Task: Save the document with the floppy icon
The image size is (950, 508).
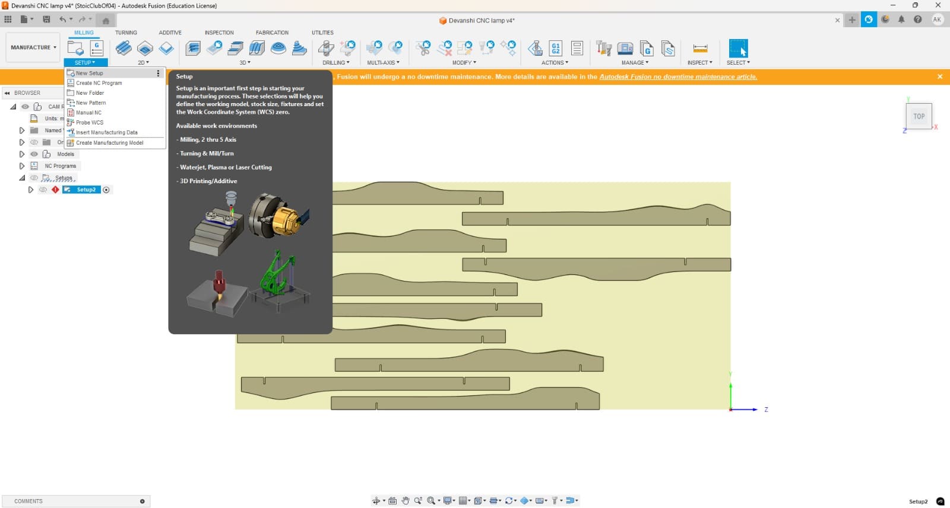Action: coord(46,20)
